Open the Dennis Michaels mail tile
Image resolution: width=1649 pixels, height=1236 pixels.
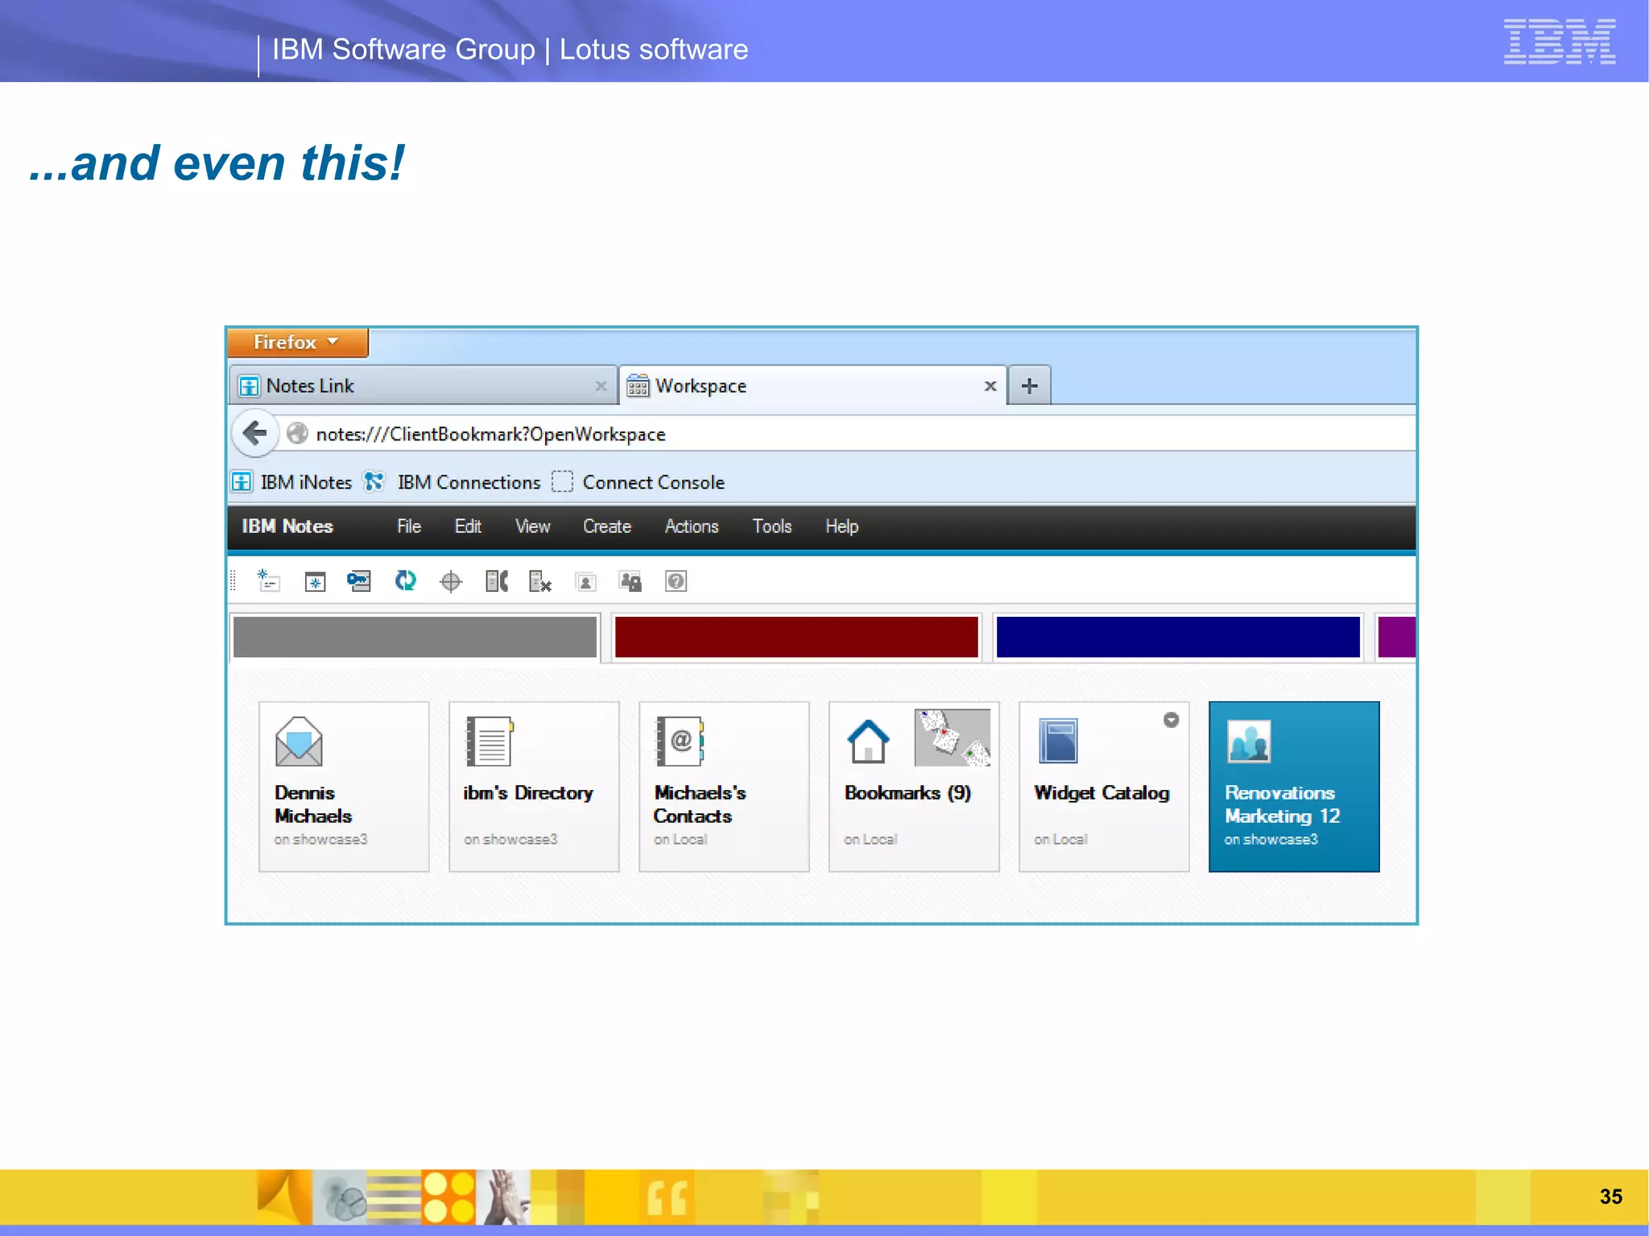tap(344, 787)
